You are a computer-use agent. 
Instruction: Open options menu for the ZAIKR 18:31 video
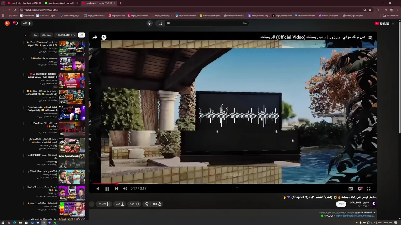23,58
